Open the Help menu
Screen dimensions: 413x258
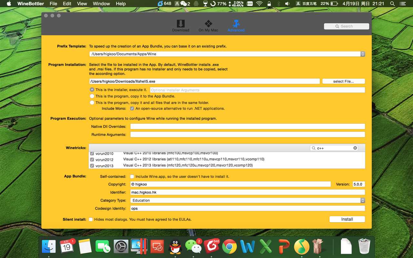(x=121, y=4)
